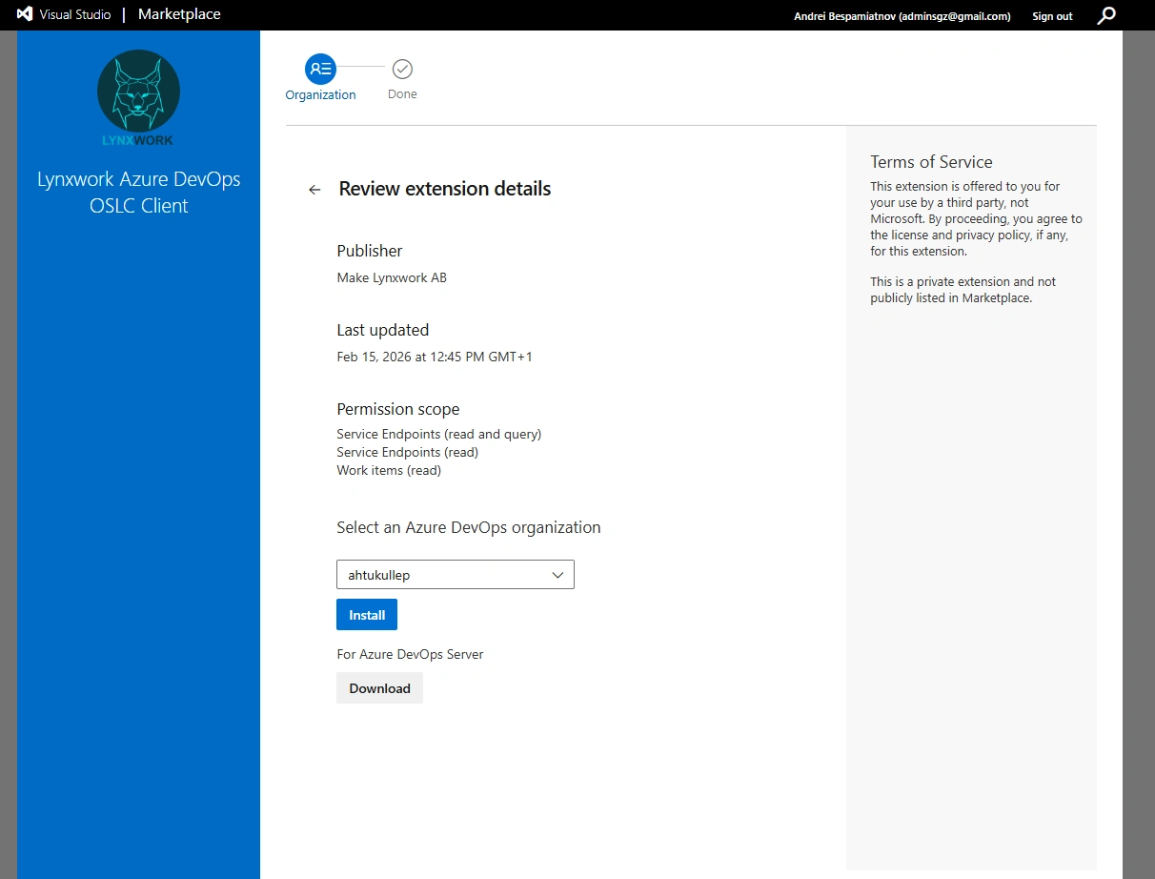Click the 'Review extension details' heading
The height and width of the screenshot is (879, 1155).
pos(445,189)
